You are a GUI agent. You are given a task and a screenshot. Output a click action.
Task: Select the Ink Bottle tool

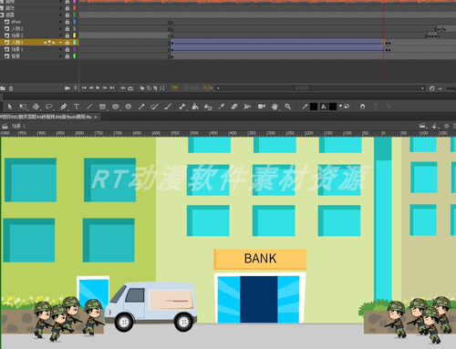tap(208, 107)
